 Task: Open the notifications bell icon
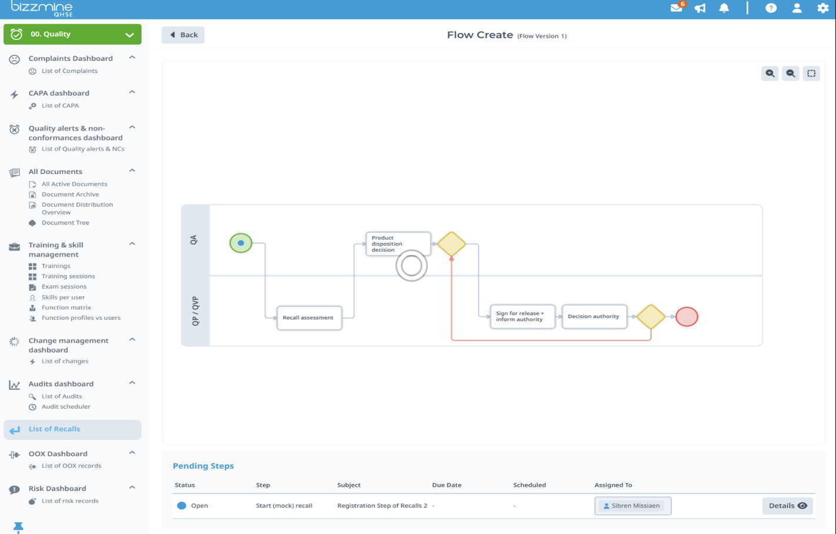point(724,8)
